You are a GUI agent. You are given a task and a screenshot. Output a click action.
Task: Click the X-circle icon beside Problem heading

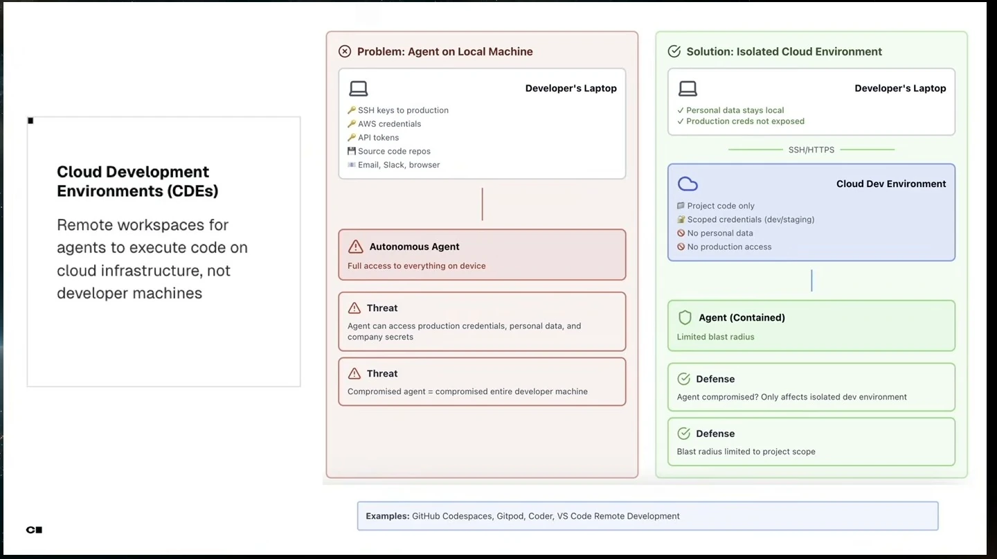tap(345, 51)
